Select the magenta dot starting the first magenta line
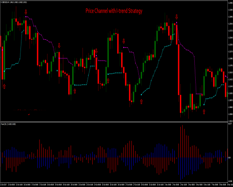Screen dimensions: 233x187 coord(26,16)
